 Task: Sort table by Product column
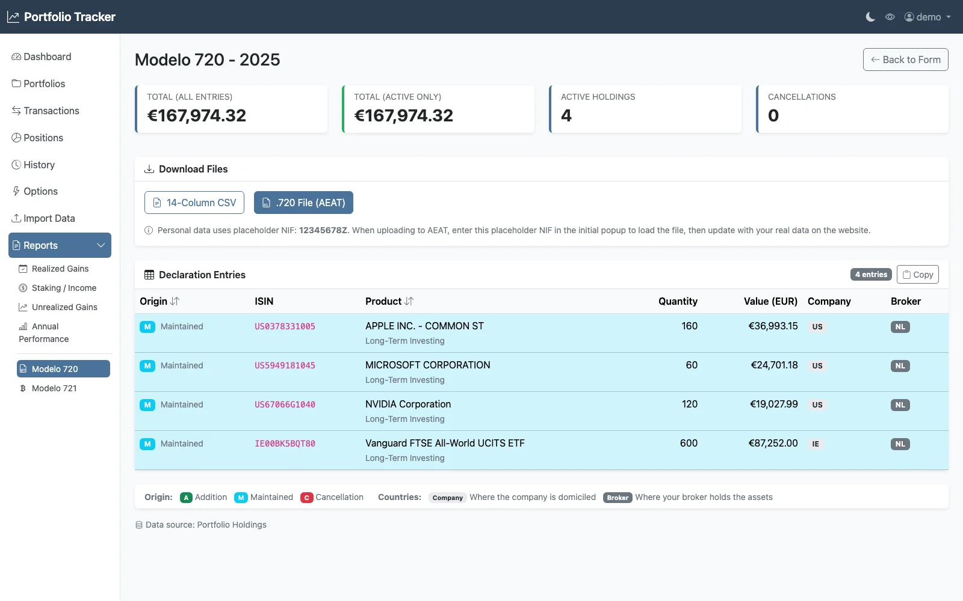(x=389, y=301)
